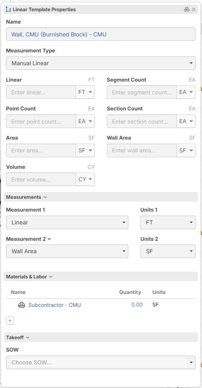The image size is (202, 388).
Task: Click the subcontractor hard hat icon
Action: [22, 305]
